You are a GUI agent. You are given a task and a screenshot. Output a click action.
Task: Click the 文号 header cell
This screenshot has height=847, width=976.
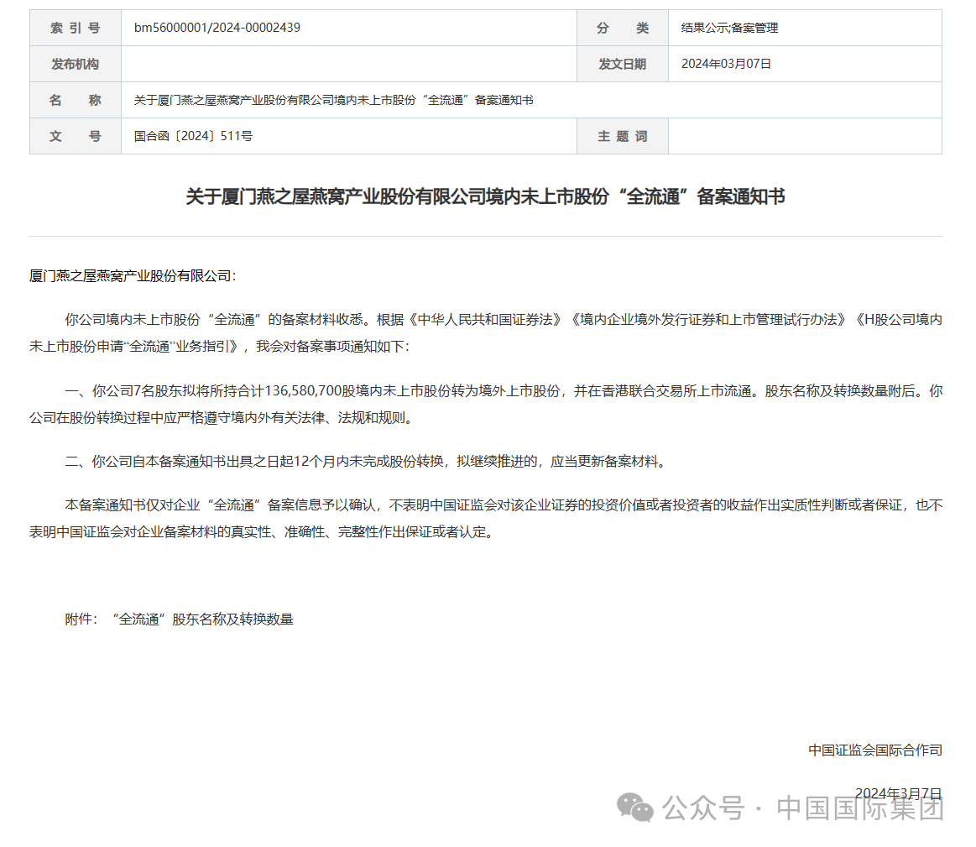click(x=76, y=136)
